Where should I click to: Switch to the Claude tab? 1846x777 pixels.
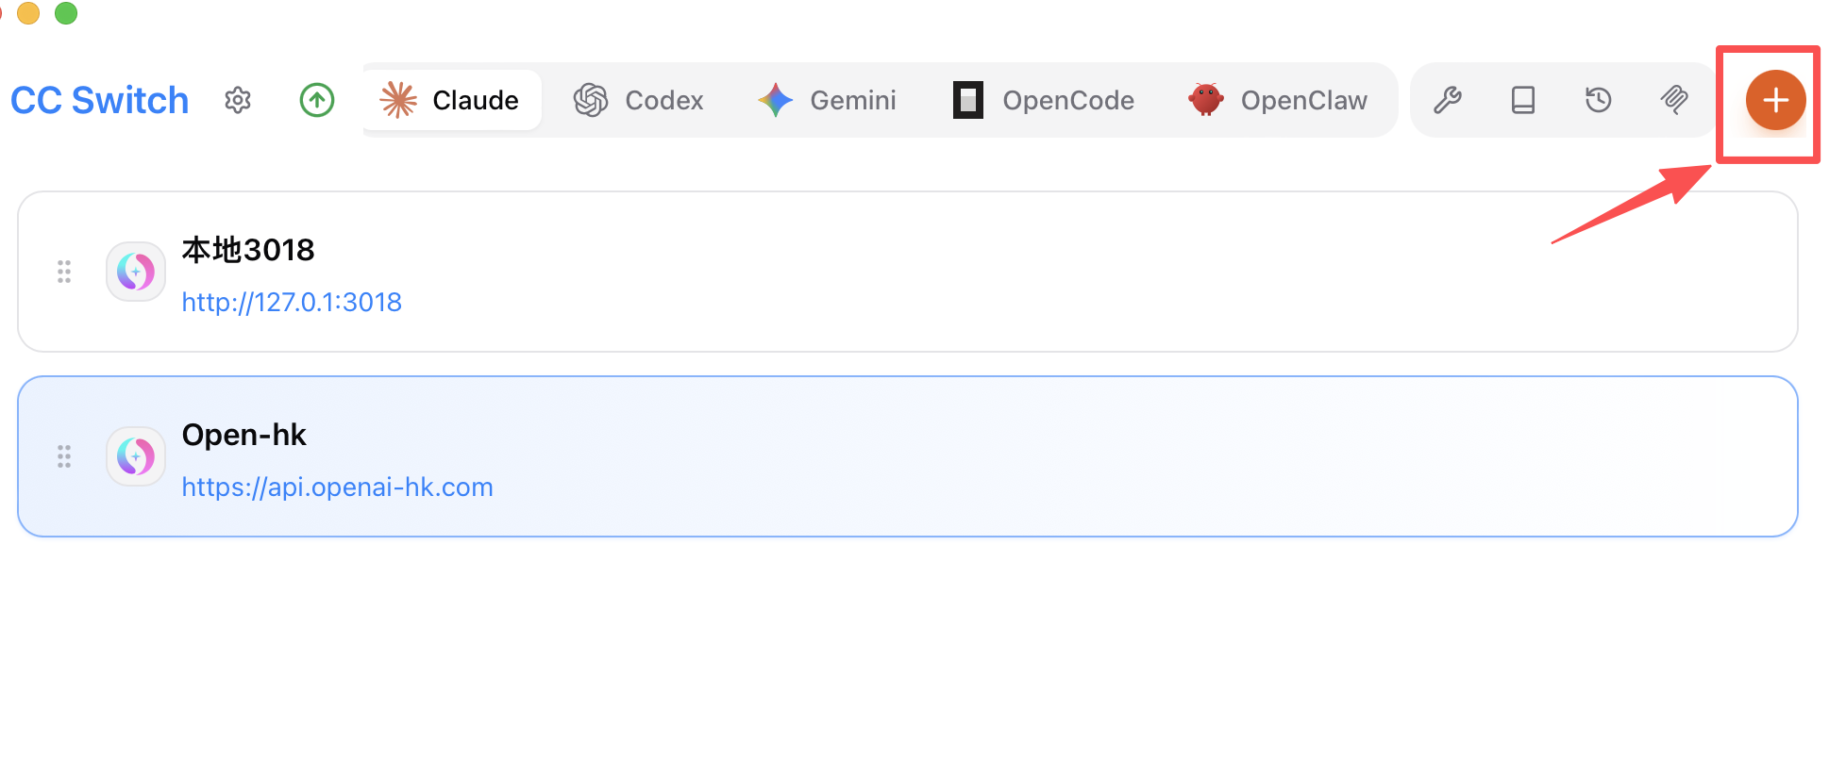pyautogui.click(x=451, y=100)
